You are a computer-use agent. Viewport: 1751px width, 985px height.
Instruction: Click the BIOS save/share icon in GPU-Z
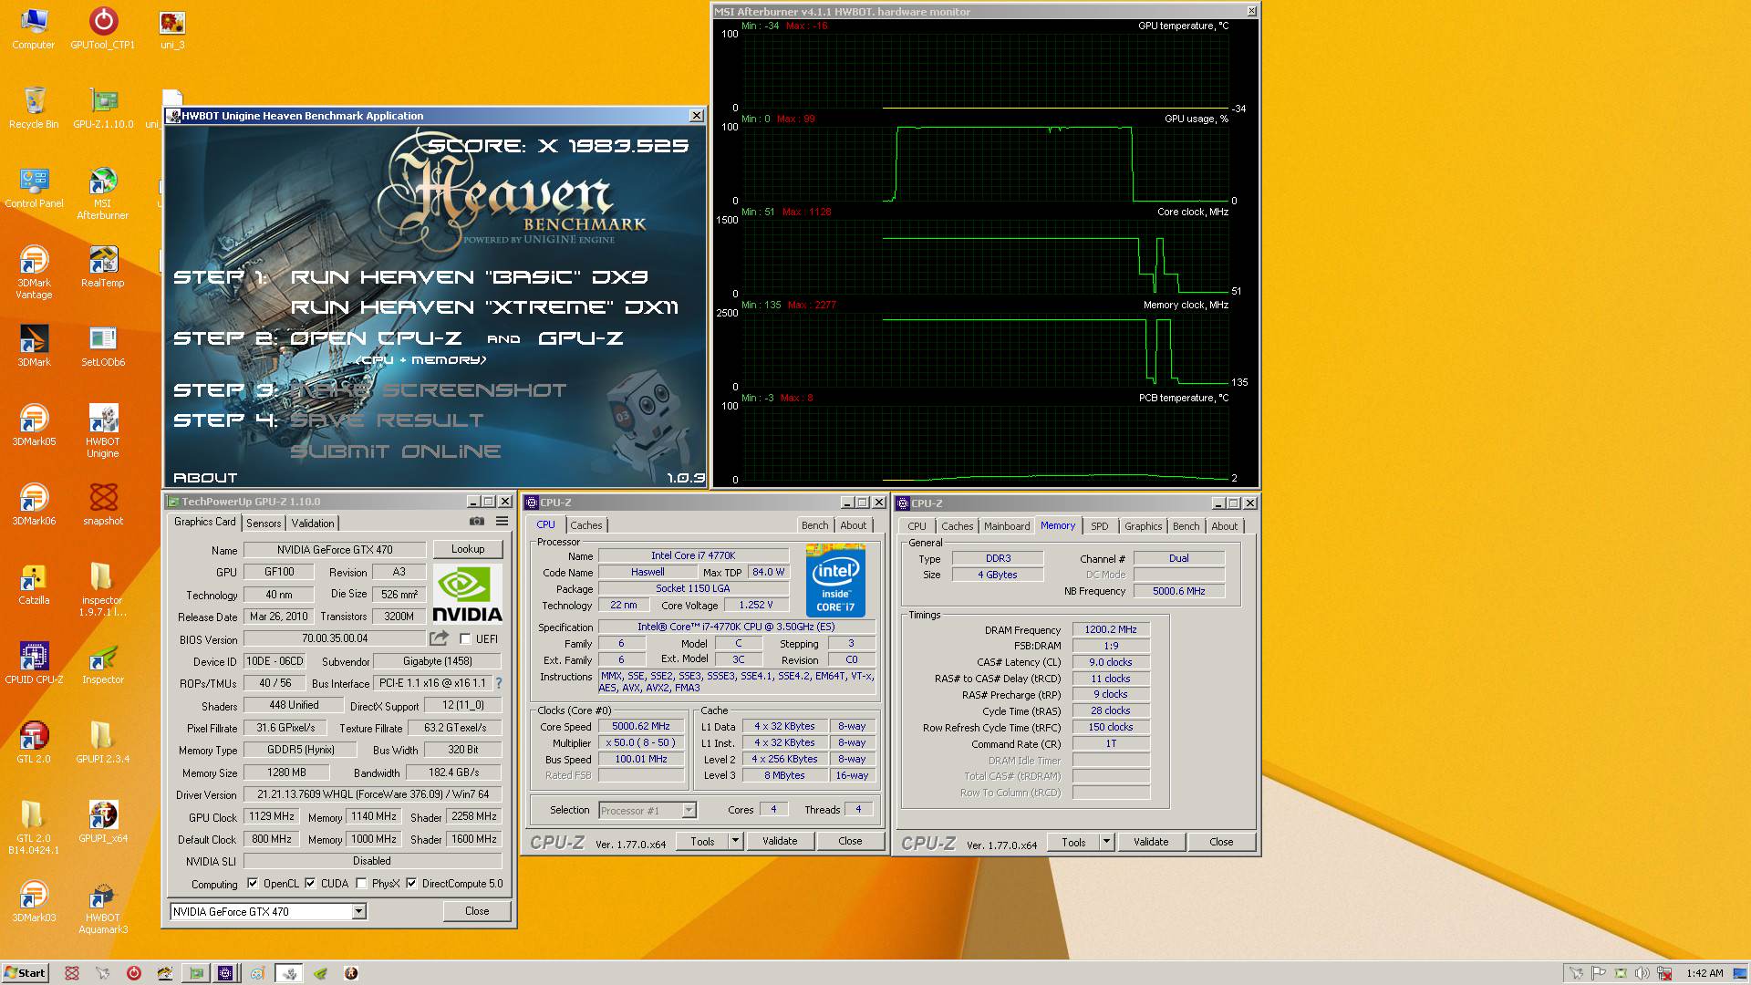(x=440, y=638)
